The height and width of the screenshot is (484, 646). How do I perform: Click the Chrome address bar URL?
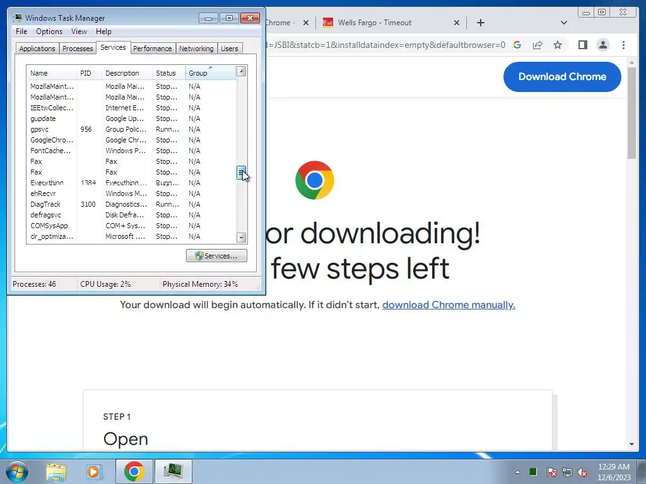tap(385, 45)
